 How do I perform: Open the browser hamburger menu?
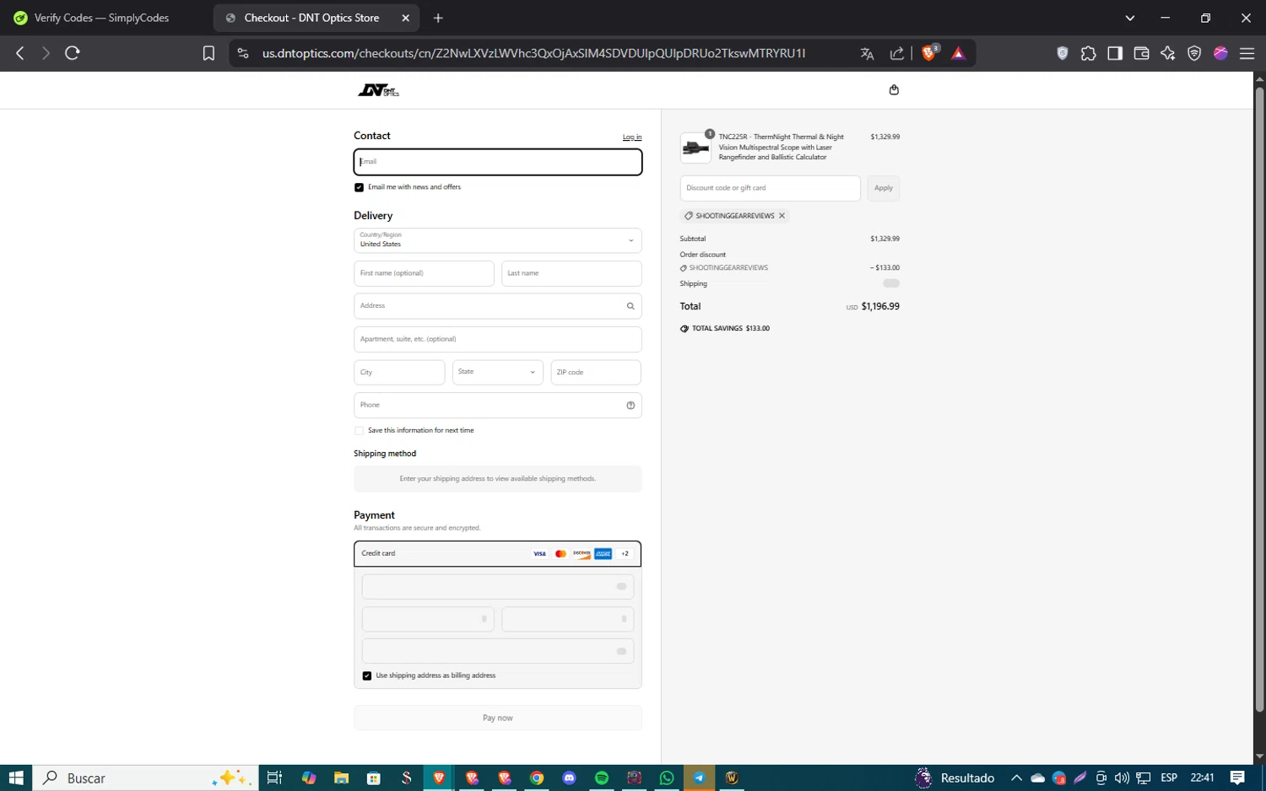[1247, 53]
